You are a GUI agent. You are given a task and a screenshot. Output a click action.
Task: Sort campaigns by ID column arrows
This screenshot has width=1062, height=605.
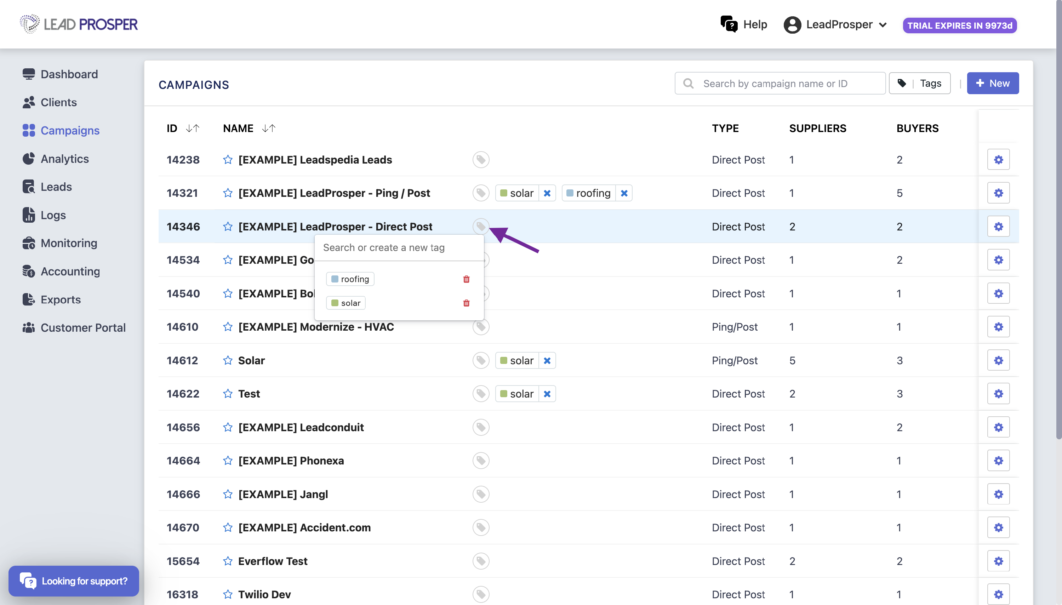[192, 129]
